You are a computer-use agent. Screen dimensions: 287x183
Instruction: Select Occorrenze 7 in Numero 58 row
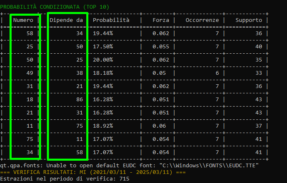217,33
